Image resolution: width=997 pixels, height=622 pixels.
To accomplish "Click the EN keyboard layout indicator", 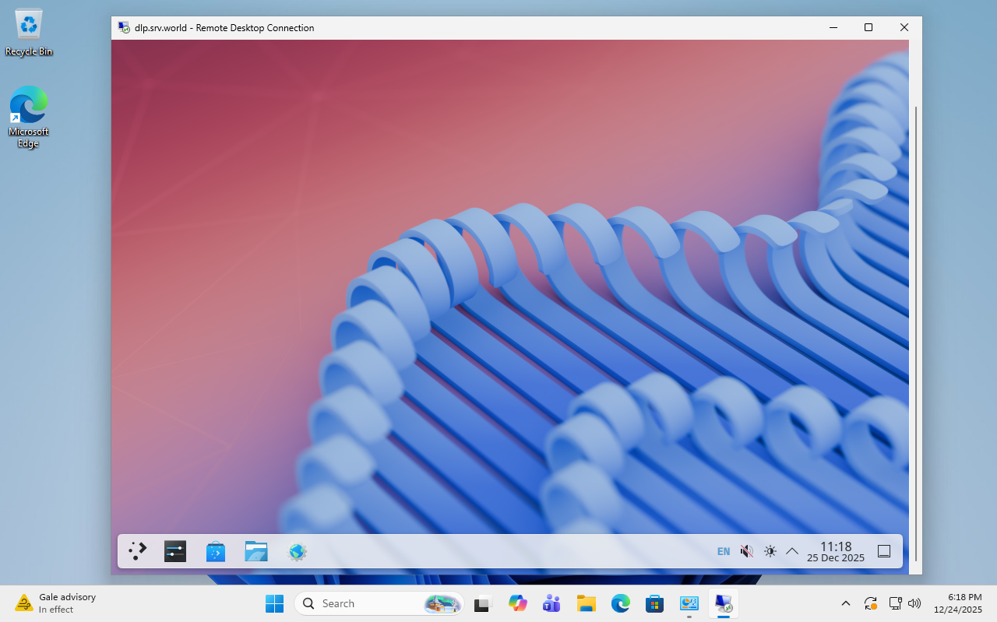I will [724, 551].
